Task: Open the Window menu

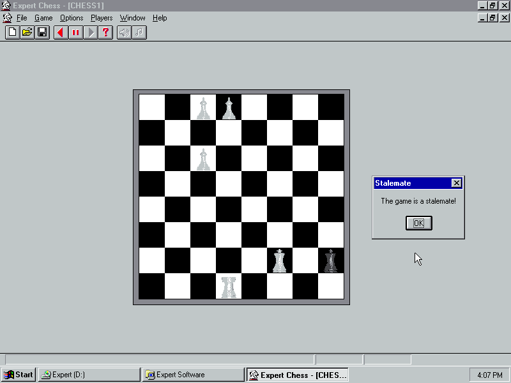Action: click(133, 18)
